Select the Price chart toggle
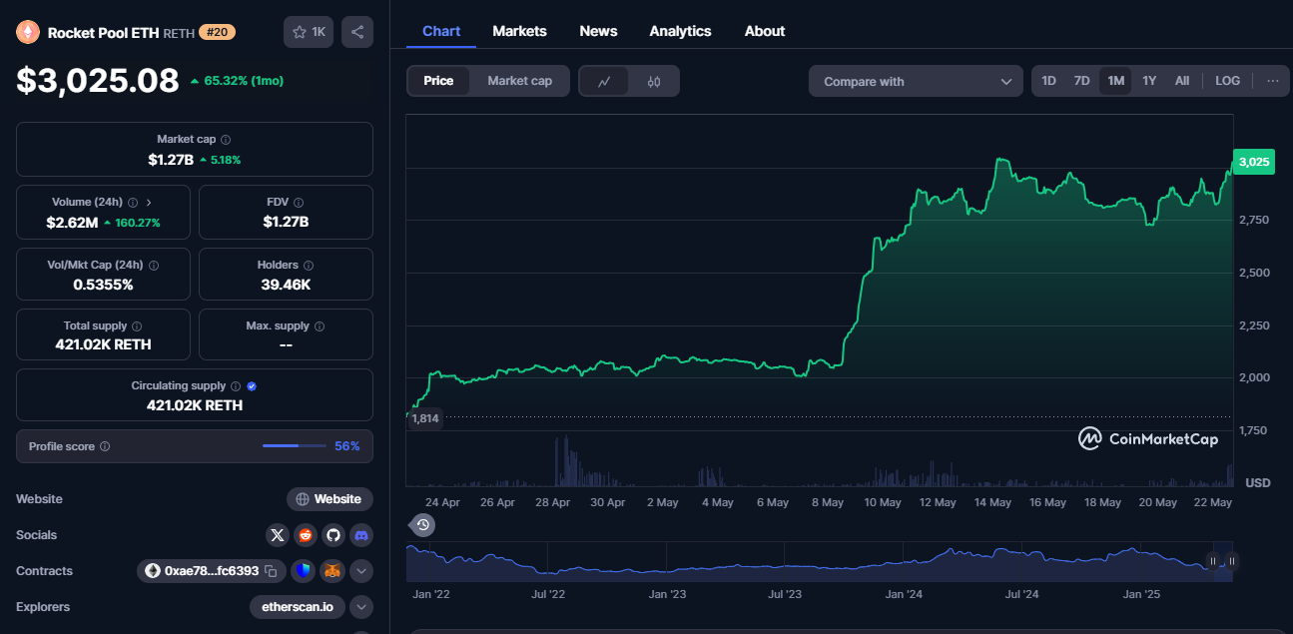The width and height of the screenshot is (1293, 634). pyautogui.click(x=438, y=81)
